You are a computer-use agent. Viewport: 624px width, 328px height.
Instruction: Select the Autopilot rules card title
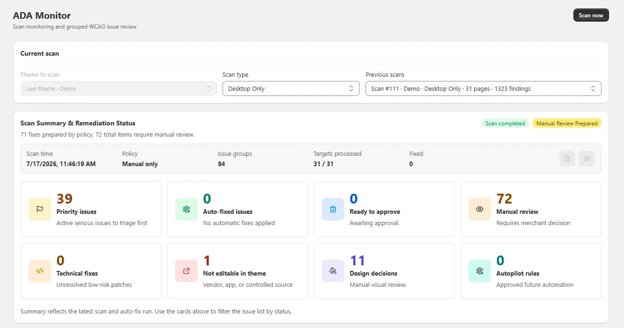pyautogui.click(x=518, y=273)
